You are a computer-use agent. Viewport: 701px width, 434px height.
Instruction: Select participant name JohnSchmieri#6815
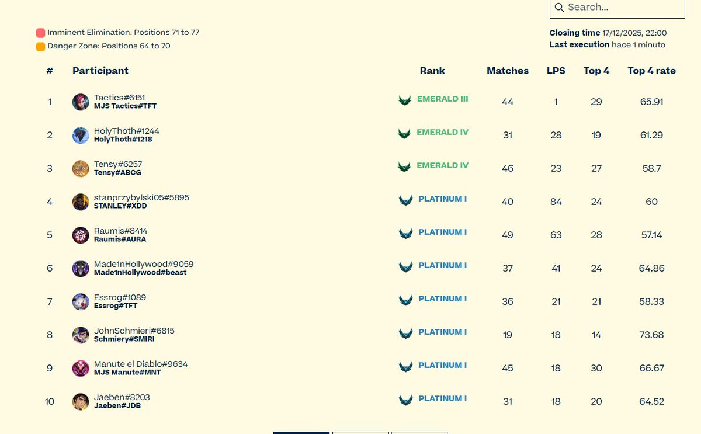pos(134,331)
